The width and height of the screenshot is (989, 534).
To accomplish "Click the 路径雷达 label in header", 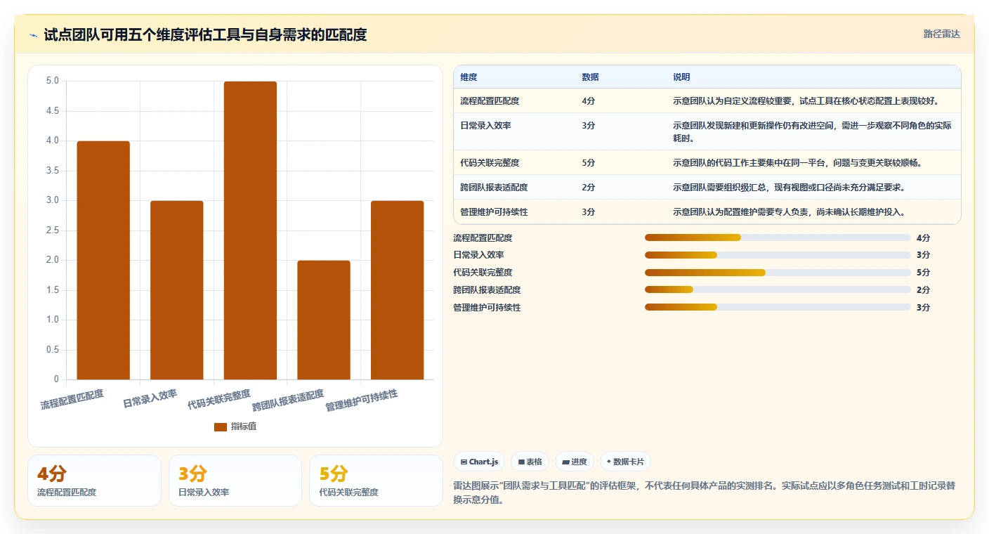I will click(941, 34).
